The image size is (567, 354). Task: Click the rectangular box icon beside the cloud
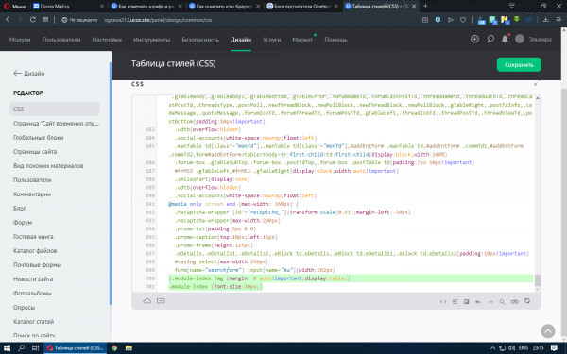click(x=161, y=301)
